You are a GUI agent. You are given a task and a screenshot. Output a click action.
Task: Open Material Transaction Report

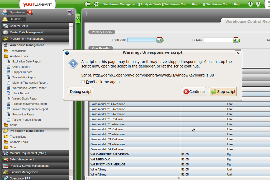(x=30, y=83)
